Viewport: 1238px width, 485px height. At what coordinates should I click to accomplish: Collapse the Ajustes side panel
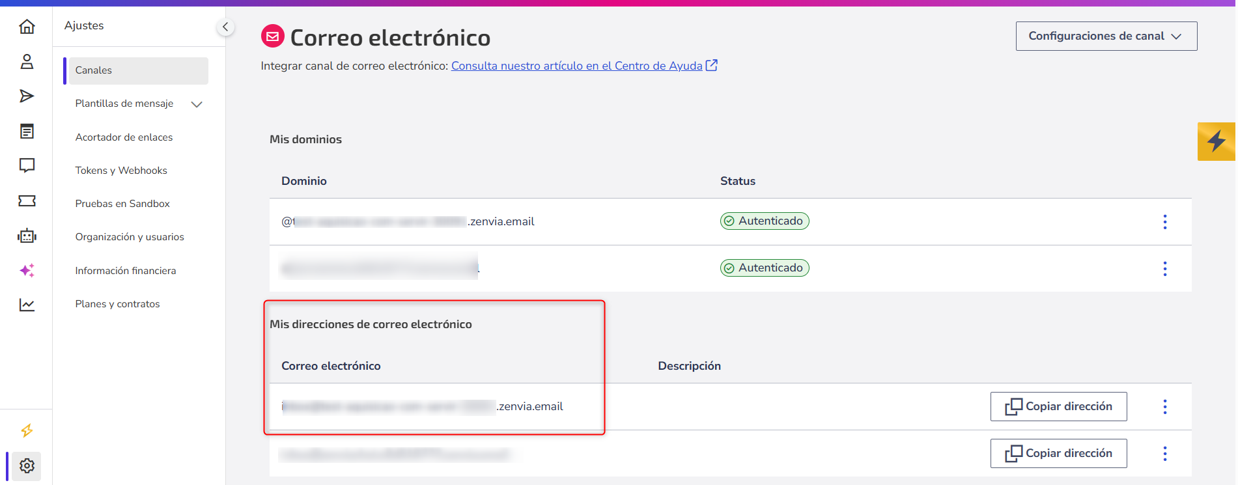click(225, 27)
